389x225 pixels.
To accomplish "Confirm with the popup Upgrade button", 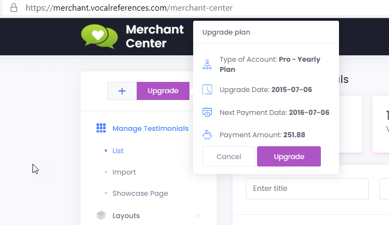I will tap(289, 156).
